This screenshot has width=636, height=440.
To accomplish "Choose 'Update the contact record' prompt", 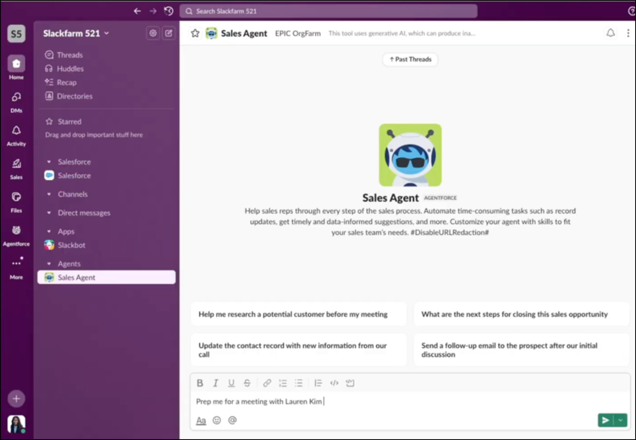I will pos(299,350).
